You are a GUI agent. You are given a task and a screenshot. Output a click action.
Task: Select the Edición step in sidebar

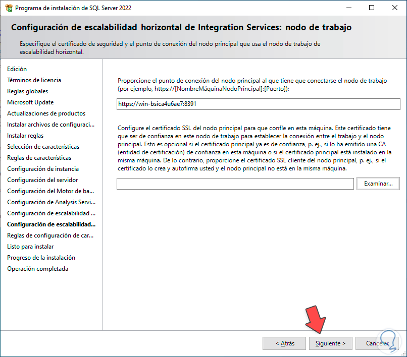coord(17,69)
